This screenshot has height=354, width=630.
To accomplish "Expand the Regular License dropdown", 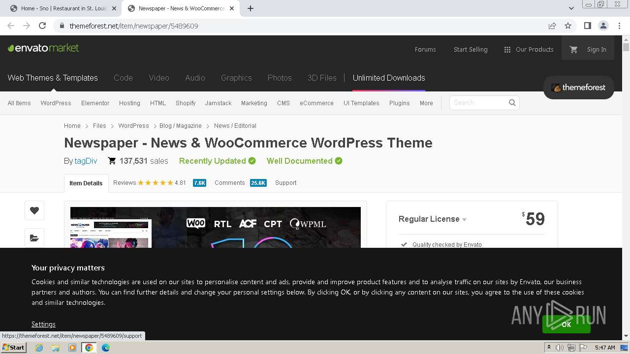I will click(x=433, y=219).
